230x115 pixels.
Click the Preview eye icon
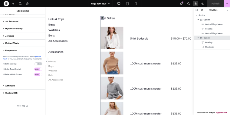(202, 4)
